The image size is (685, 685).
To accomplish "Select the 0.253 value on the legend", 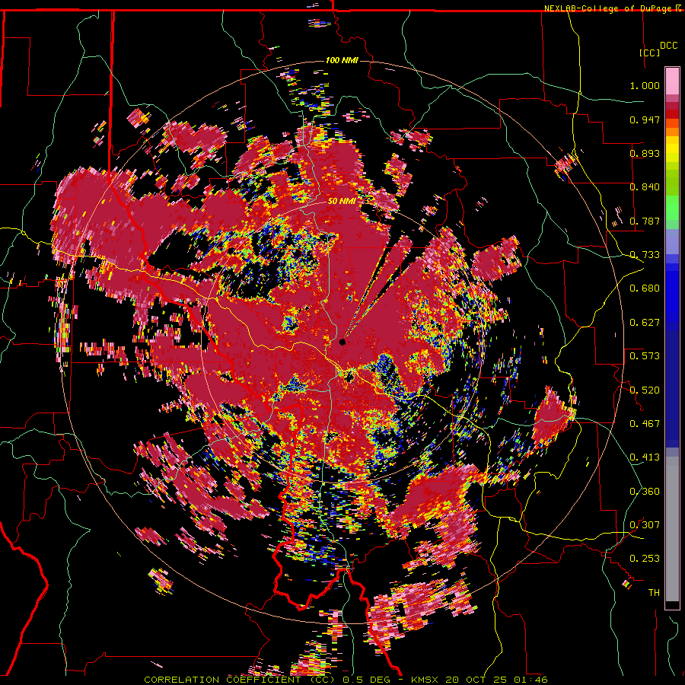I will [645, 559].
